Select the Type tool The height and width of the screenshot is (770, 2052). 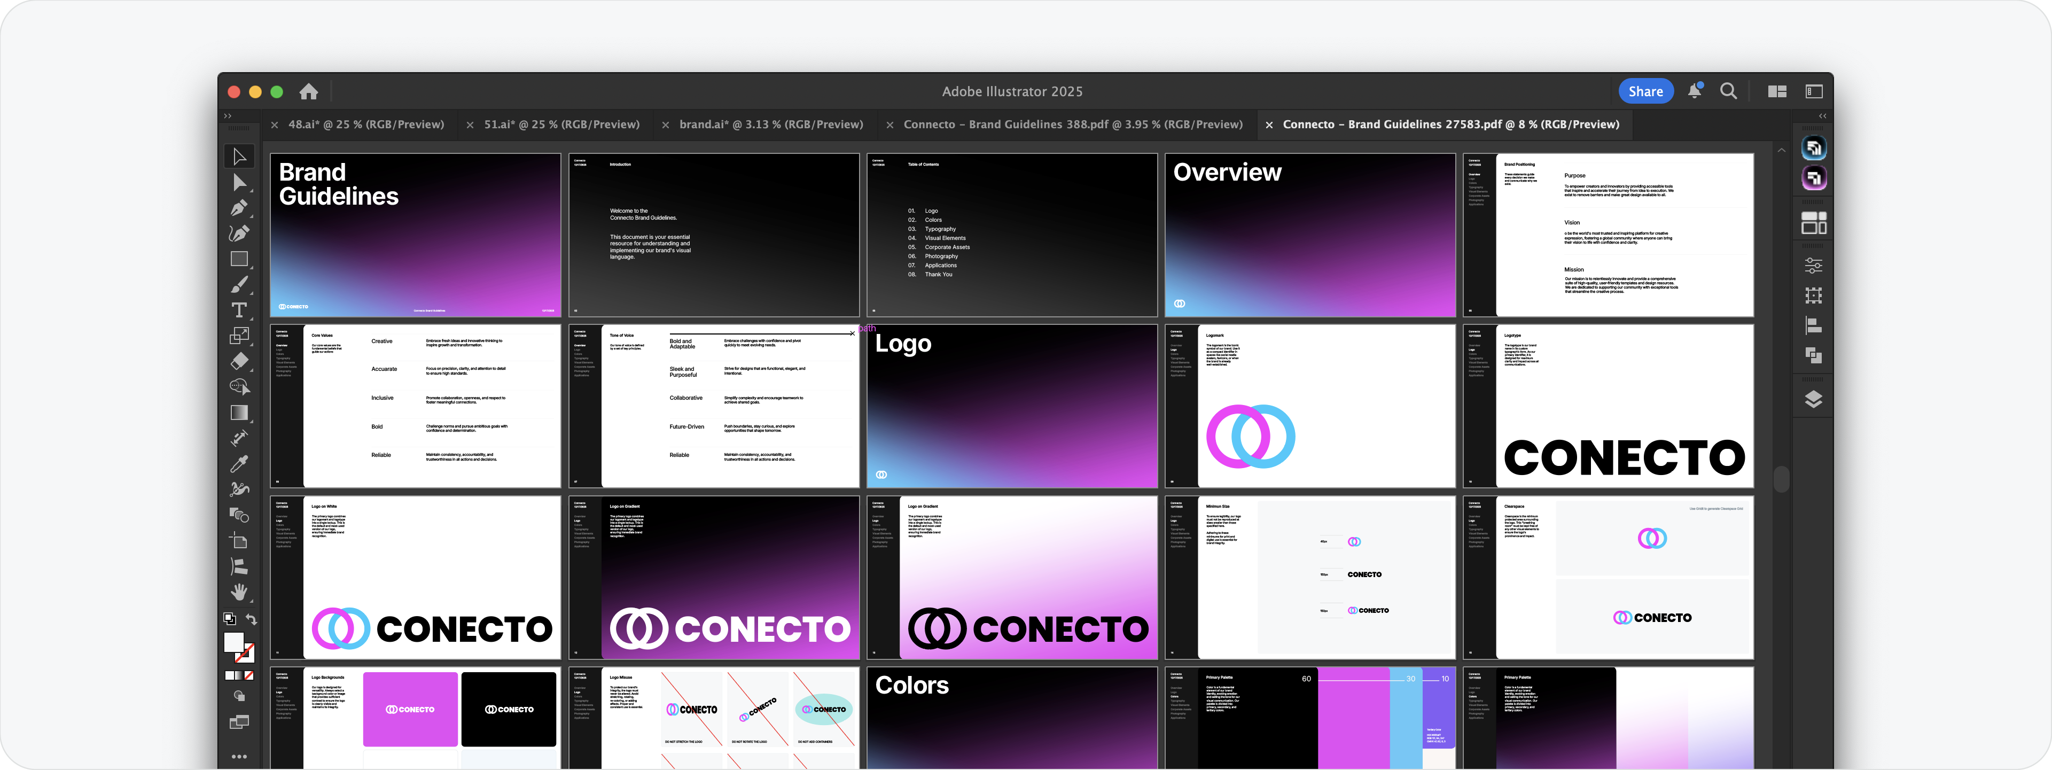[240, 310]
